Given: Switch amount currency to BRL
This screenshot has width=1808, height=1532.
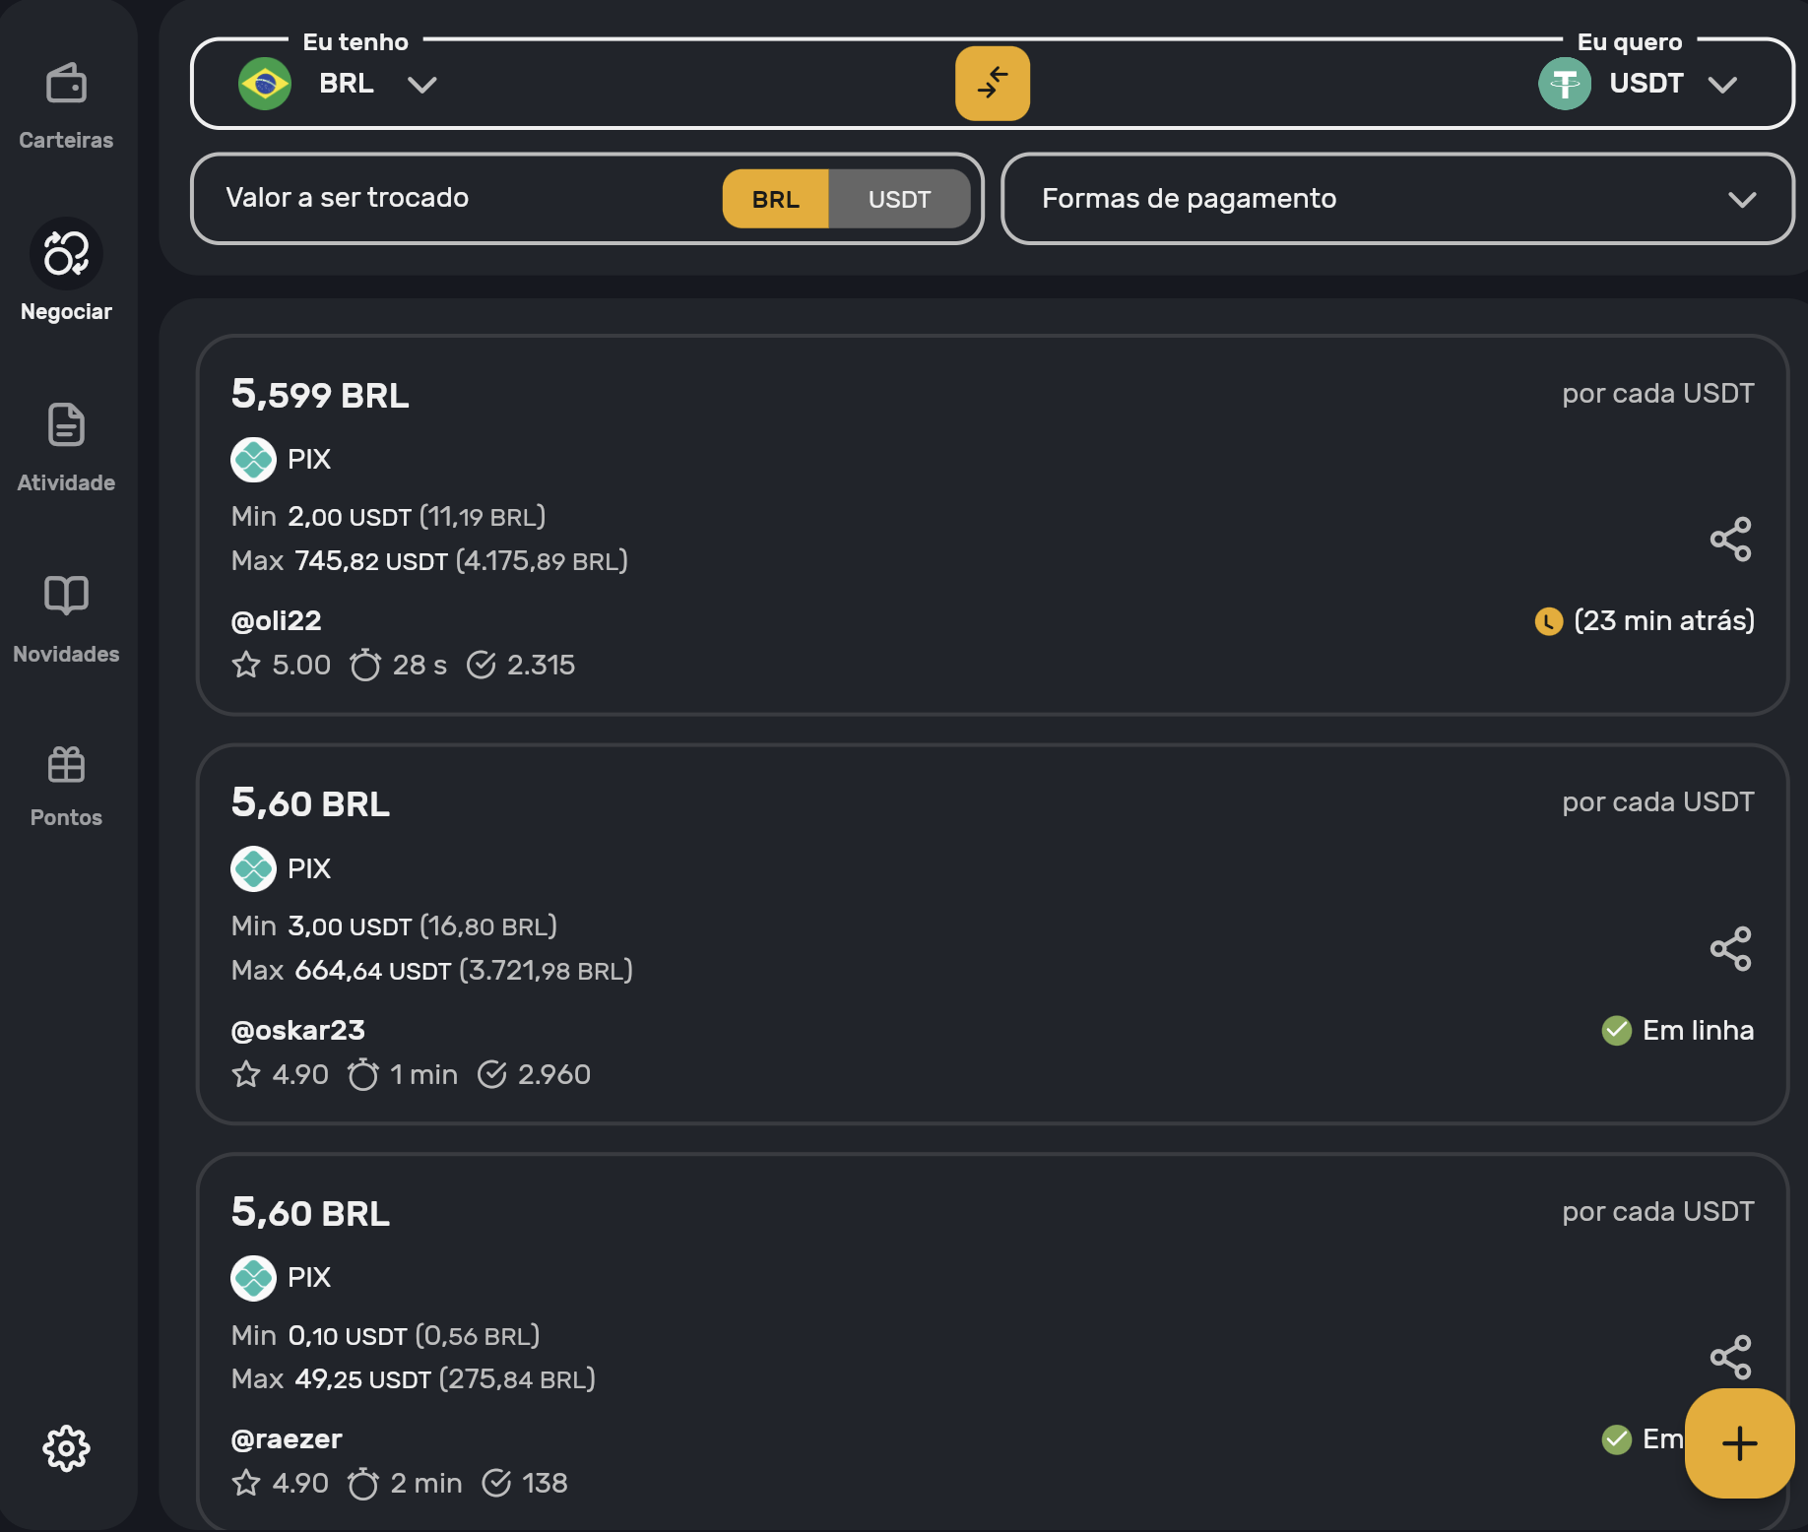Looking at the screenshot, I should click(775, 199).
